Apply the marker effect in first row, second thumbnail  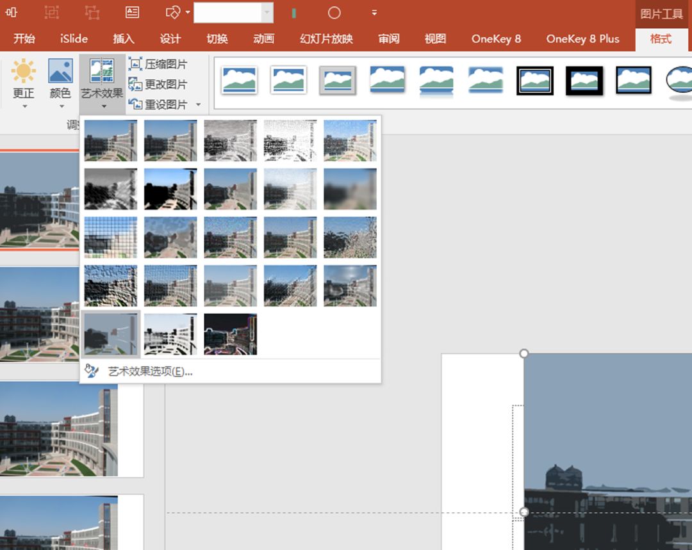tap(170, 140)
